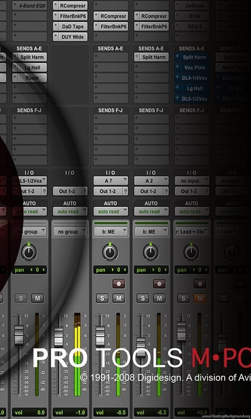The height and width of the screenshot is (419, 251).
Task: Solo the A 7 track
Action: click(102, 298)
